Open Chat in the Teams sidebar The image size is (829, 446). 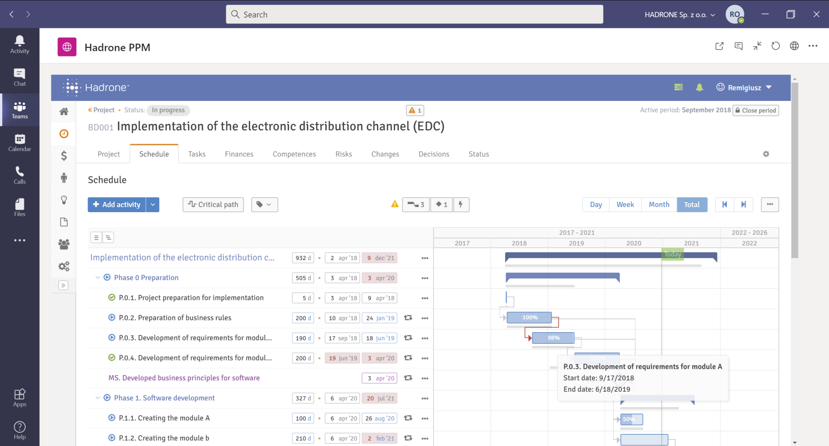pos(19,78)
